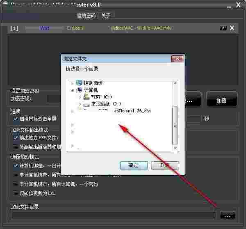Click the edit icon on the file row
The width and height of the screenshot is (246, 229).
(x=223, y=28)
